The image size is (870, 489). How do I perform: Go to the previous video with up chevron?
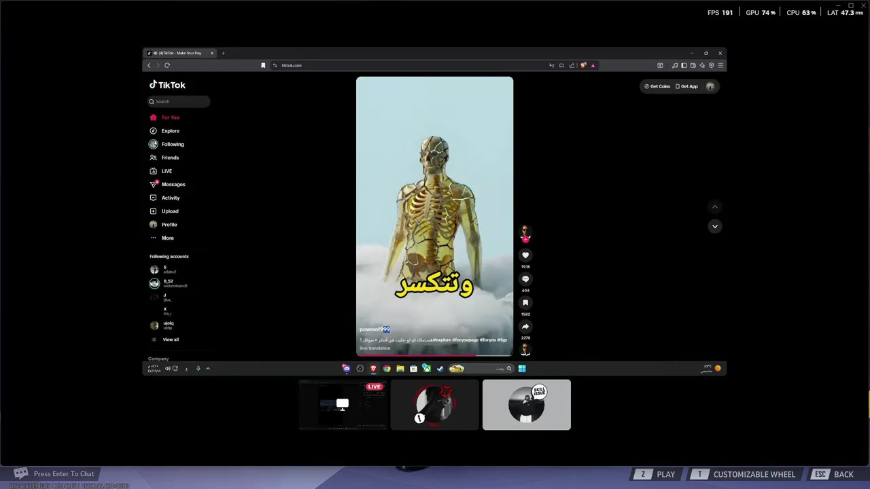pyautogui.click(x=714, y=207)
